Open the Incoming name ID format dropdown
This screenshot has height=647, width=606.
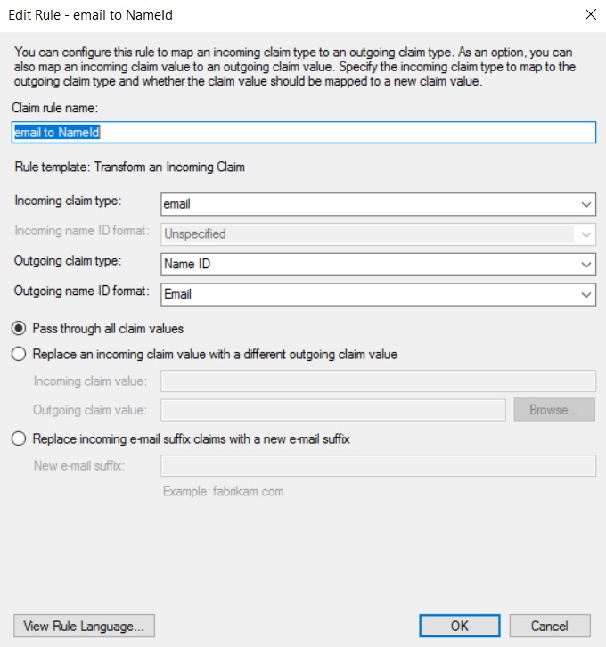point(378,234)
